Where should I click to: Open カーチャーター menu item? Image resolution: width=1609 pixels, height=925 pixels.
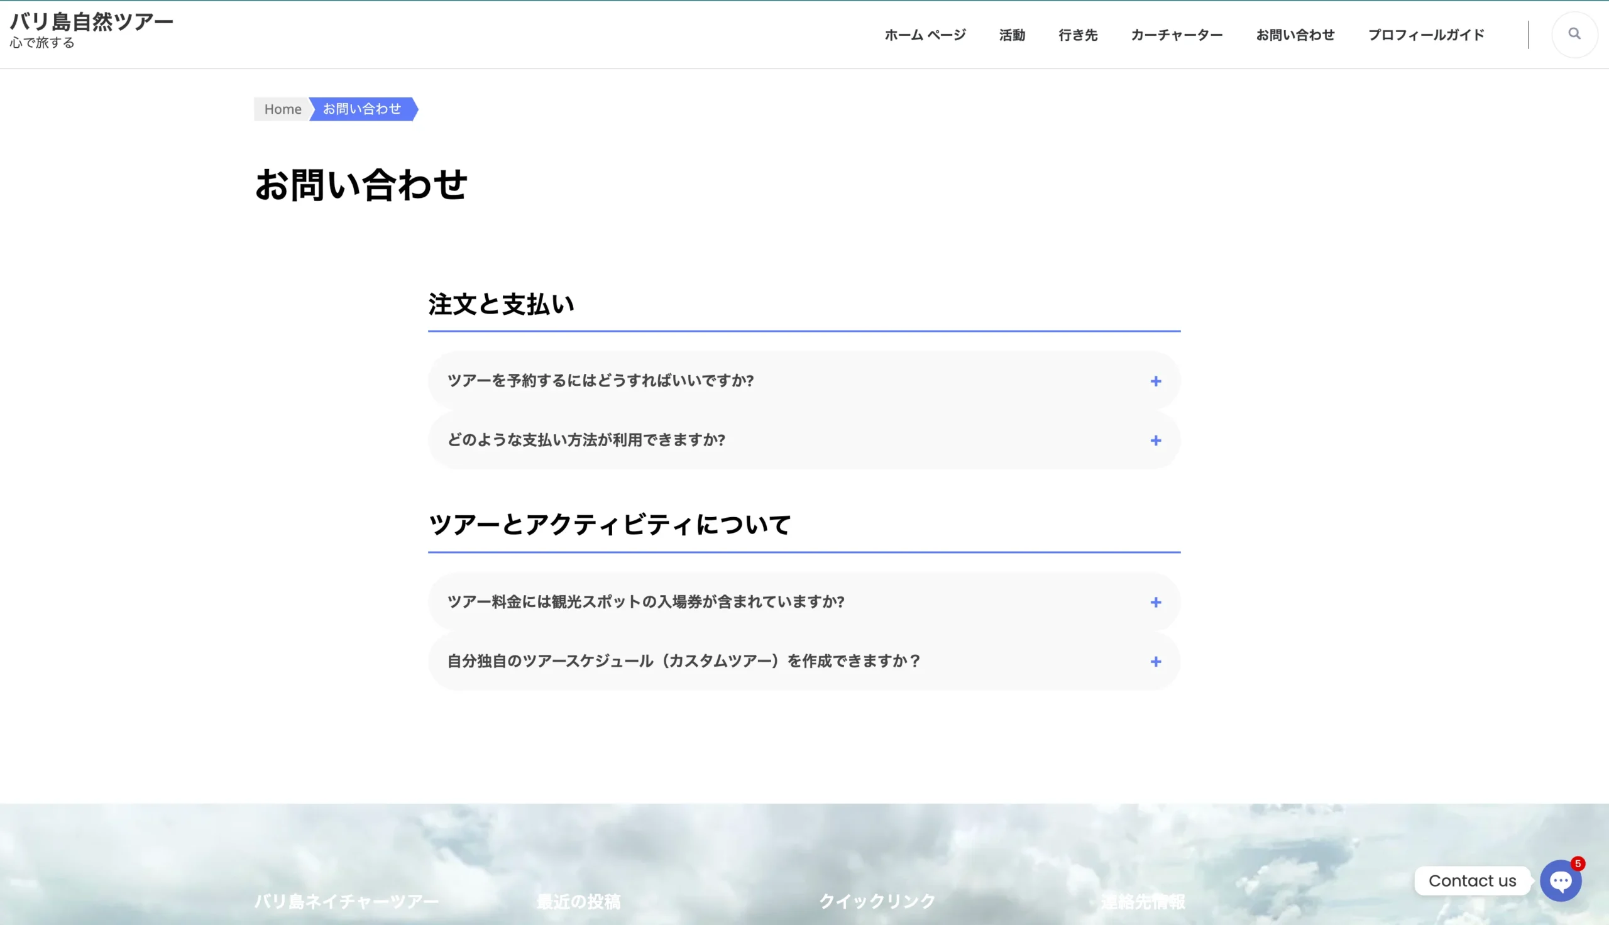tap(1176, 35)
